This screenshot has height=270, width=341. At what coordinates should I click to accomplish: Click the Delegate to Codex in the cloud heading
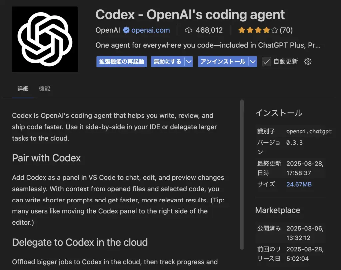click(80, 242)
